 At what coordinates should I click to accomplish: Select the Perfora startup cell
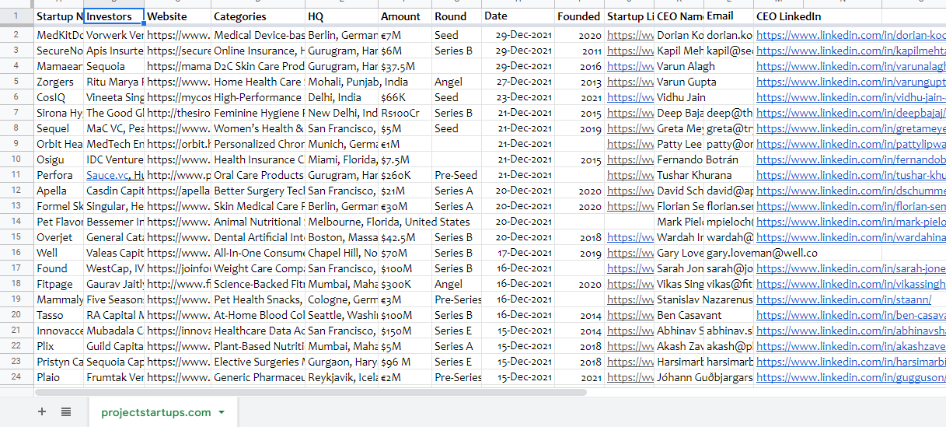[x=59, y=175]
